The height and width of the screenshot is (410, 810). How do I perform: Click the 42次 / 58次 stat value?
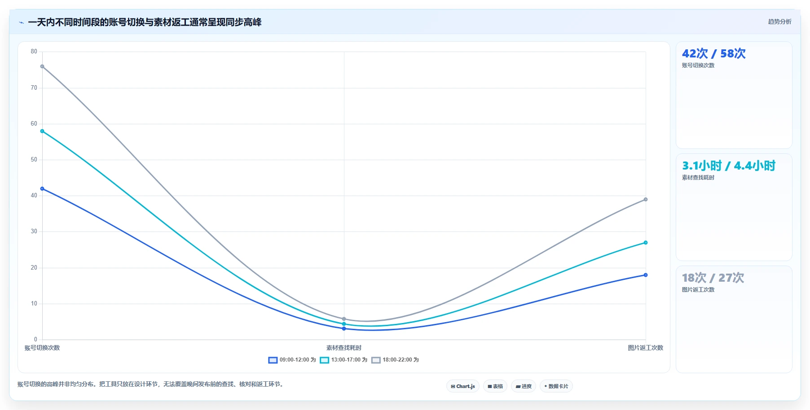[713, 53]
